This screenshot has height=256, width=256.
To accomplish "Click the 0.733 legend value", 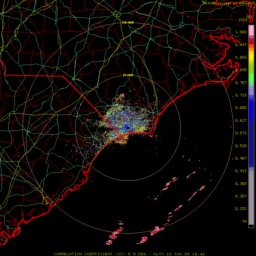I will [241, 95].
